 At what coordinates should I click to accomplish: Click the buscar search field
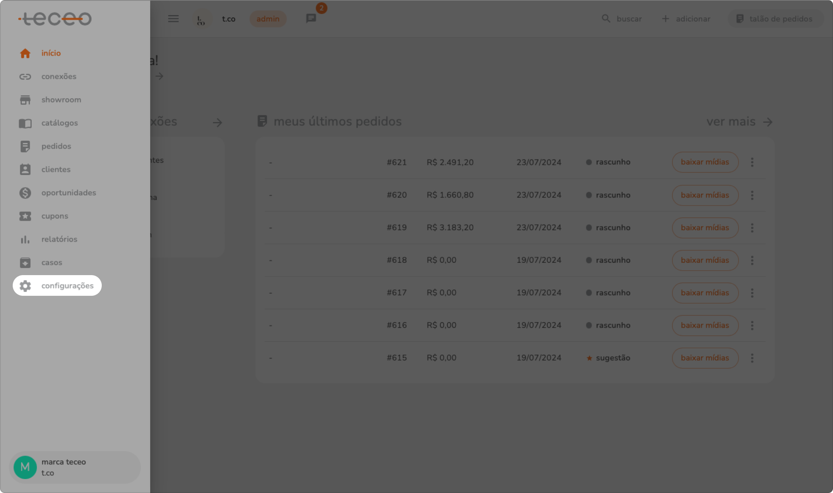(x=623, y=19)
